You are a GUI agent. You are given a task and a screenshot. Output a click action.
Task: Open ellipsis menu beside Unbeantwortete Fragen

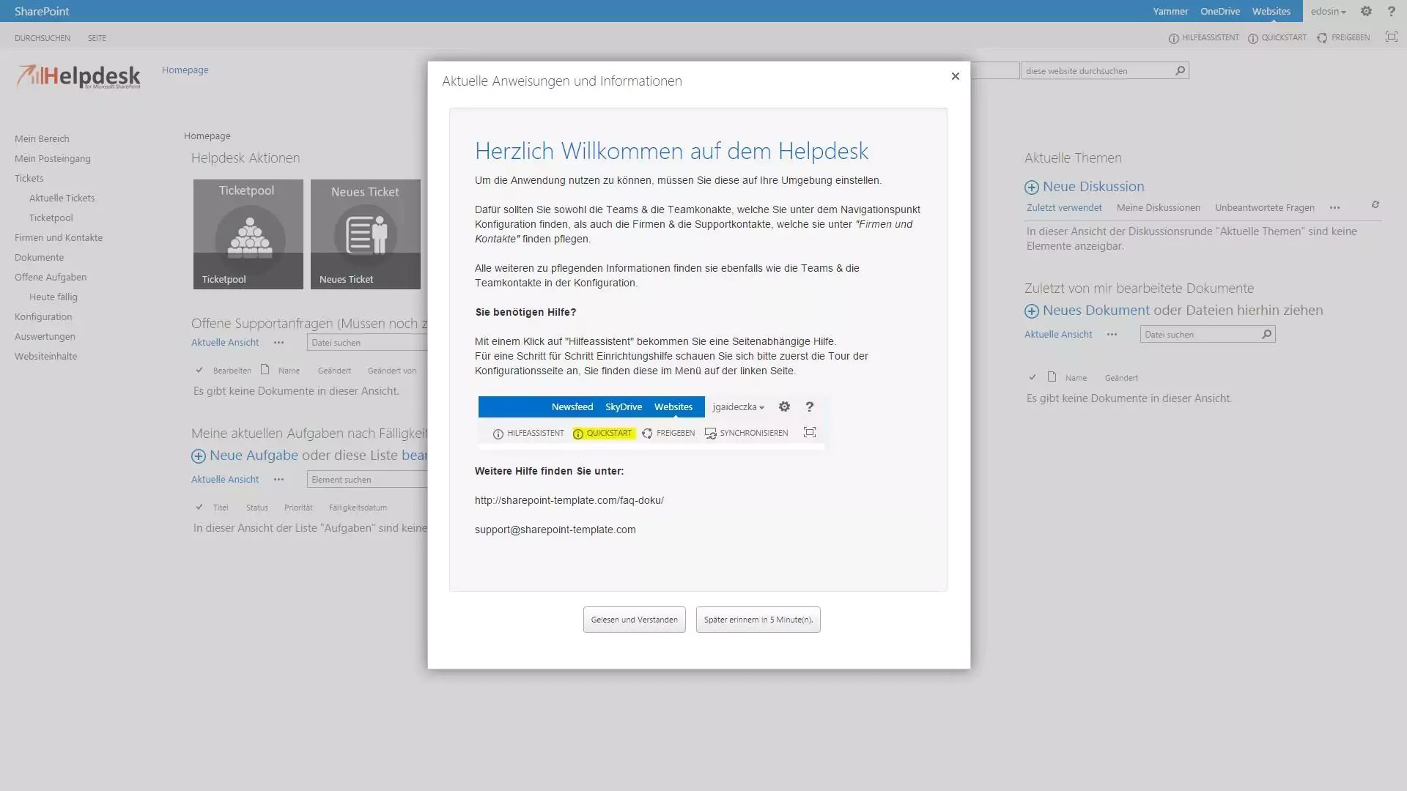1334,208
